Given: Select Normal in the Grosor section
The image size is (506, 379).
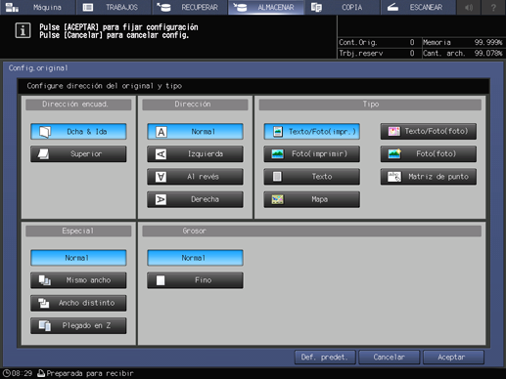Looking at the screenshot, I should tap(195, 258).
